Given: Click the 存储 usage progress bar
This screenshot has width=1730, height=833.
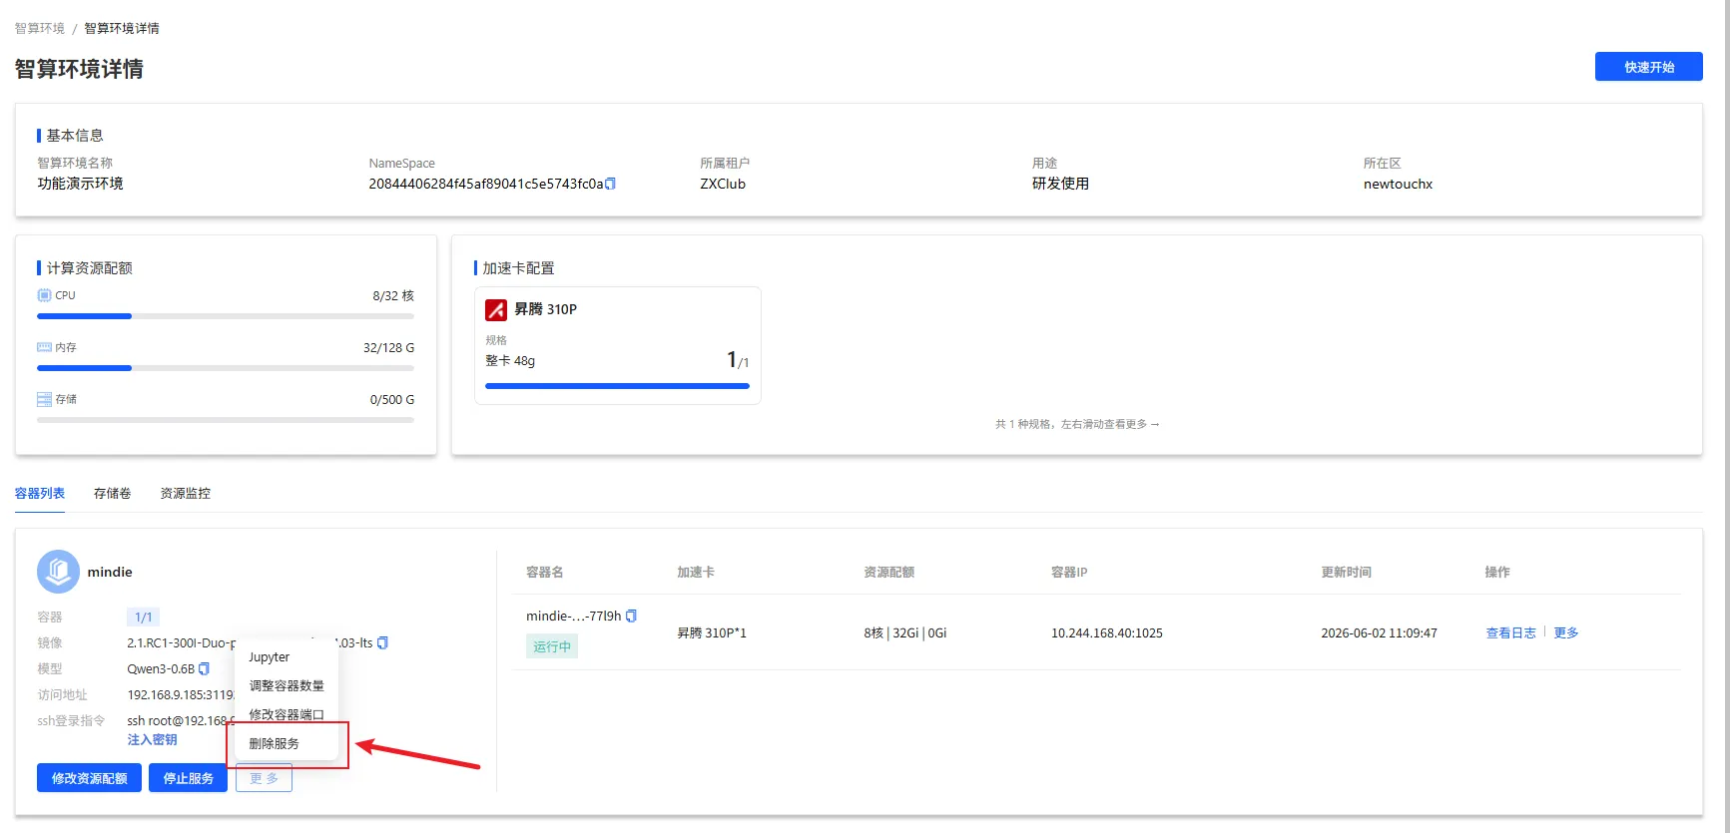Looking at the screenshot, I should pos(226,420).
